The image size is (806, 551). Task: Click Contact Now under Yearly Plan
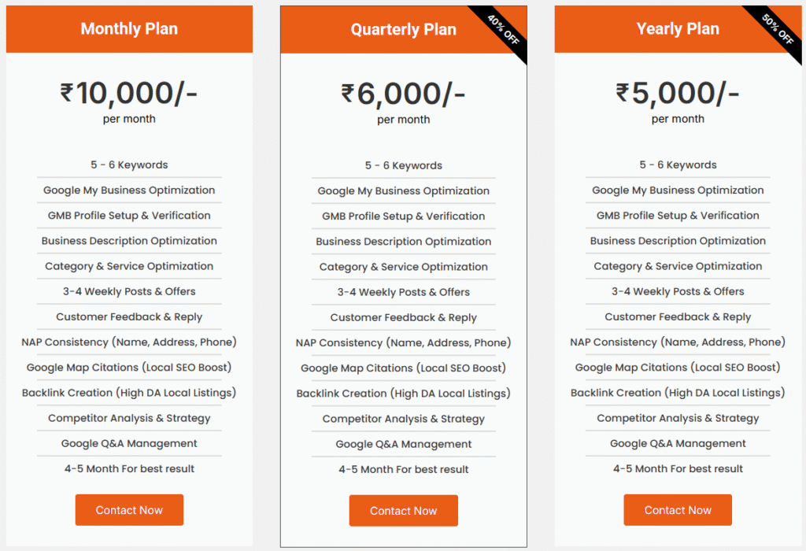[x=678, y=510]
